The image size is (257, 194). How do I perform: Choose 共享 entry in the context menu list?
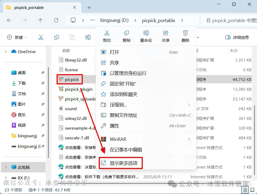(146, 63)
